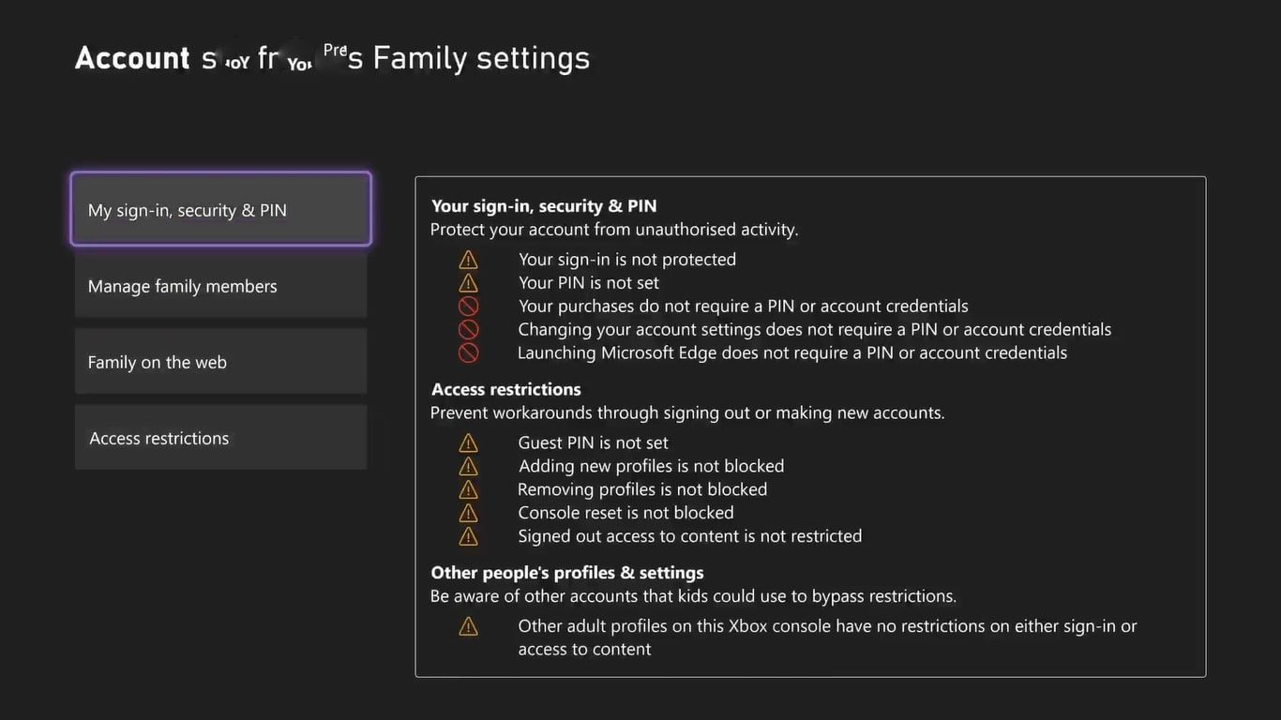Screen dimensions: 1281x720
Task: Click "Console reset is not blocked" text
Action: point(625,513)
